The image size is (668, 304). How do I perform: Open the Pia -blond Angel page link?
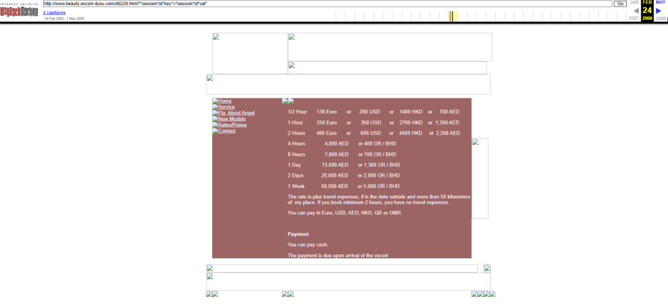[236, 113]
